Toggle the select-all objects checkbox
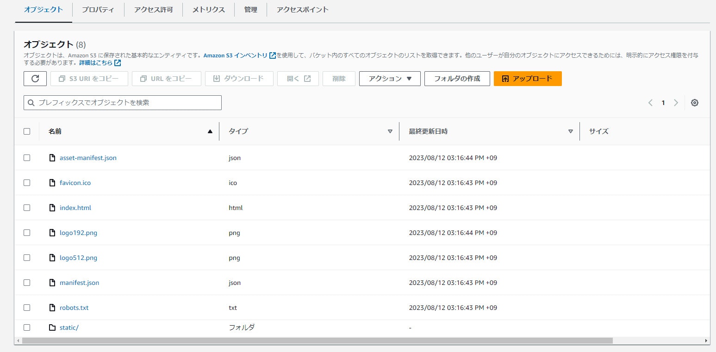The width and height of the screenshot is (716, 352). tap(27, 131)
